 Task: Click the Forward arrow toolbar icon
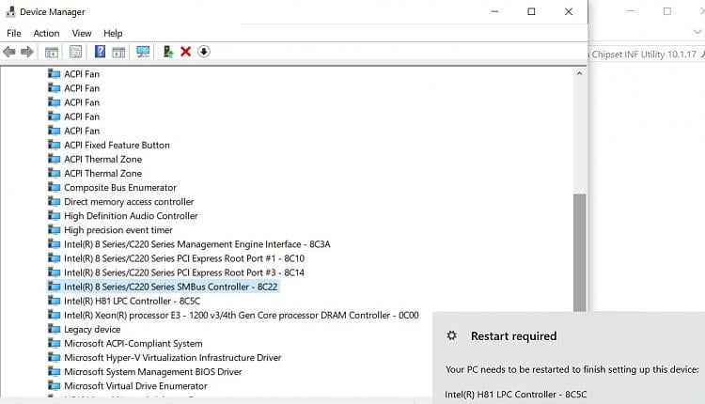tap(27, 52)
